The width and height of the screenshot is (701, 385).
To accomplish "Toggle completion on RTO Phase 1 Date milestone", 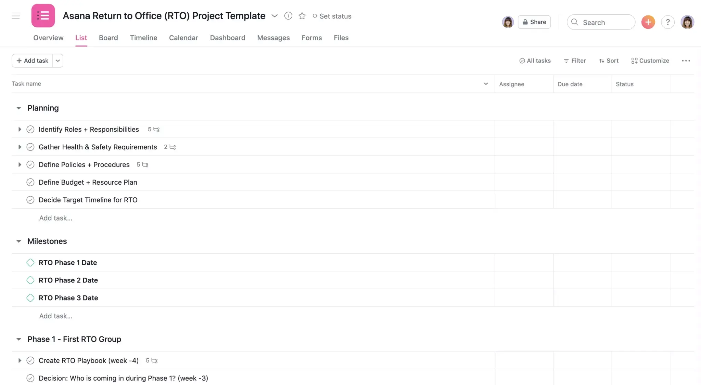I will click(x=30, y=262).
